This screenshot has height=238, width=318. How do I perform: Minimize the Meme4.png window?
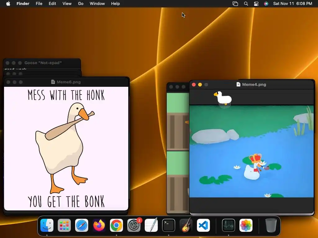[x=200, y=85]
